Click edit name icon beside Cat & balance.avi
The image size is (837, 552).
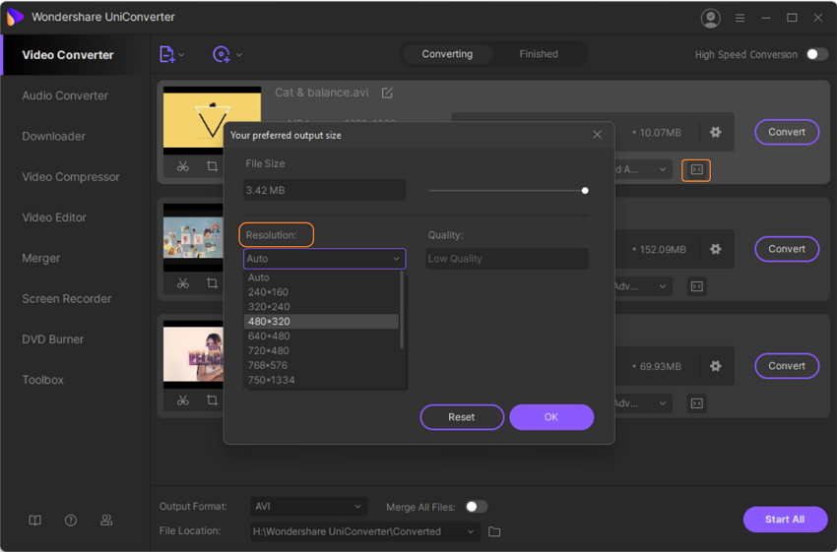click(x=387, y=92)
